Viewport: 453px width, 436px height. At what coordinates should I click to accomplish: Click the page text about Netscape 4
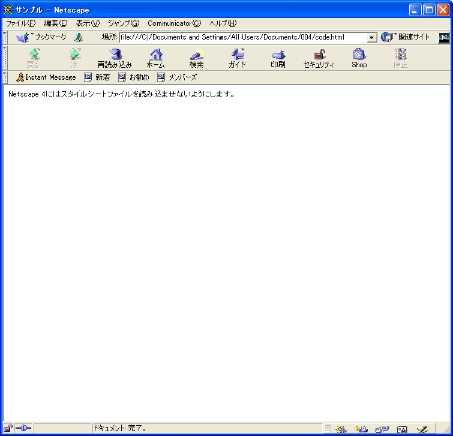pos(121,94)
